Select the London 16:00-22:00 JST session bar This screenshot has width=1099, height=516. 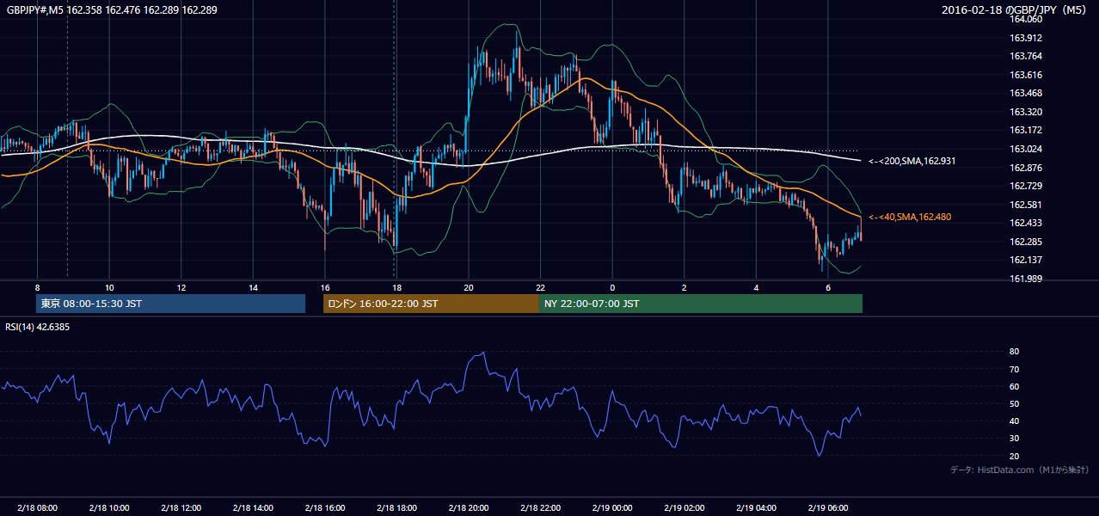coord(431,304)
